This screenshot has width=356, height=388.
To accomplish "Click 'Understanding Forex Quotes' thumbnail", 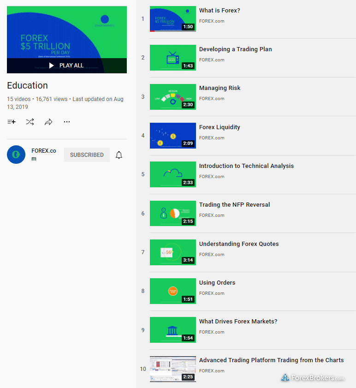I will click(173, 252).
